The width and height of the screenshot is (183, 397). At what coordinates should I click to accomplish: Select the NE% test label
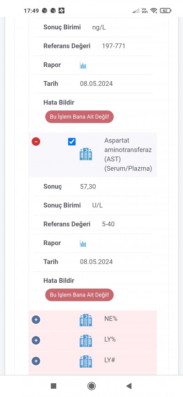(x=111, y=319)
